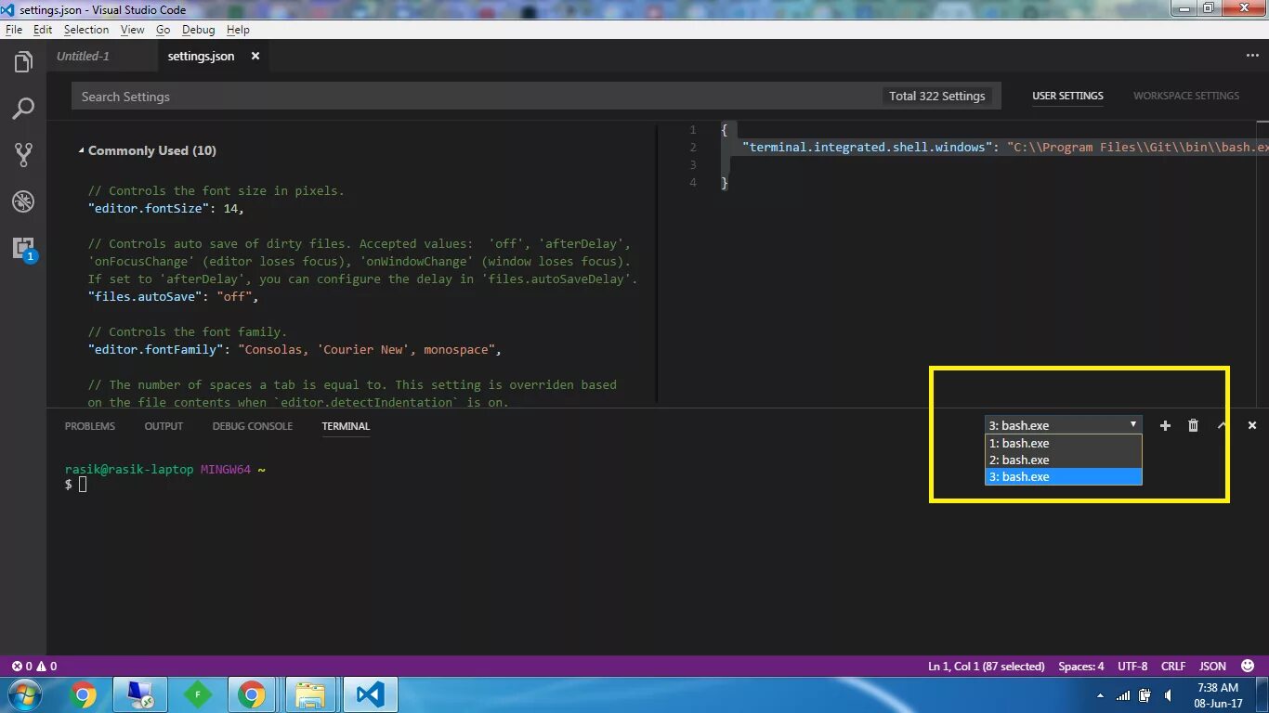1269x713 pixels.
Task: Switch to the DEBUG CONSOLE tab
Action: click(x=253, y=426)
